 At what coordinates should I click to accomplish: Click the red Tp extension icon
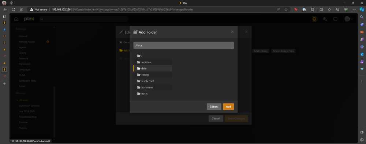pyautogui.click(x=296, y=9)
